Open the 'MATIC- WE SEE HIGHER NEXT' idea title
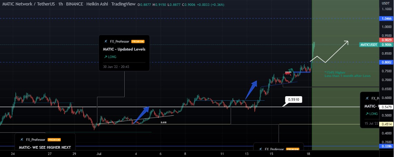The image size is (394, 157). point(45,147)
